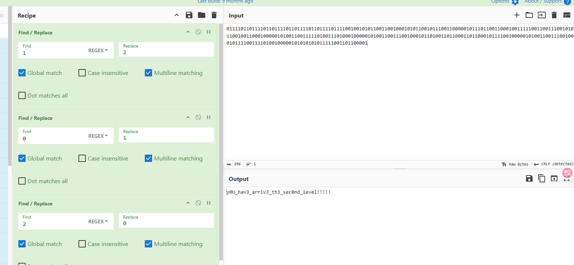Set breakpoint on the step finding 0
This screenshot has width=574, height=265.
[209, 118]
